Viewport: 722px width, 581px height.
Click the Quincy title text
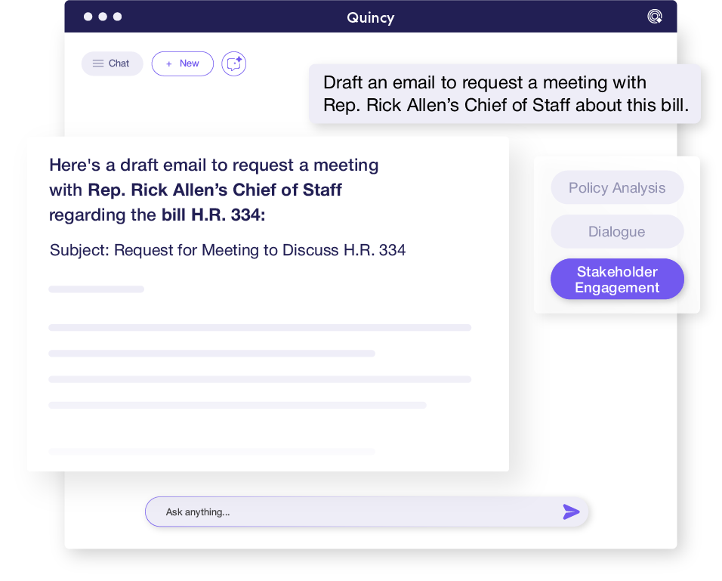pos(370,17)
